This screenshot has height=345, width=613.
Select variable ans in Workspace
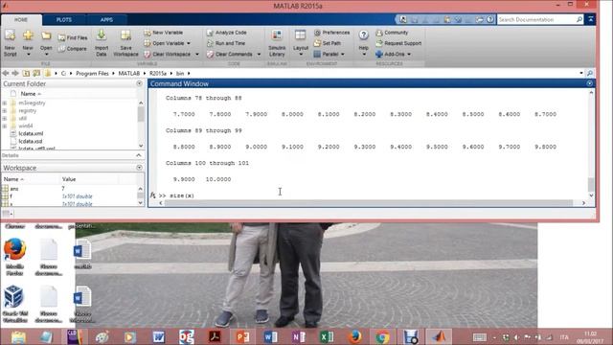click(x=14, y=189)
